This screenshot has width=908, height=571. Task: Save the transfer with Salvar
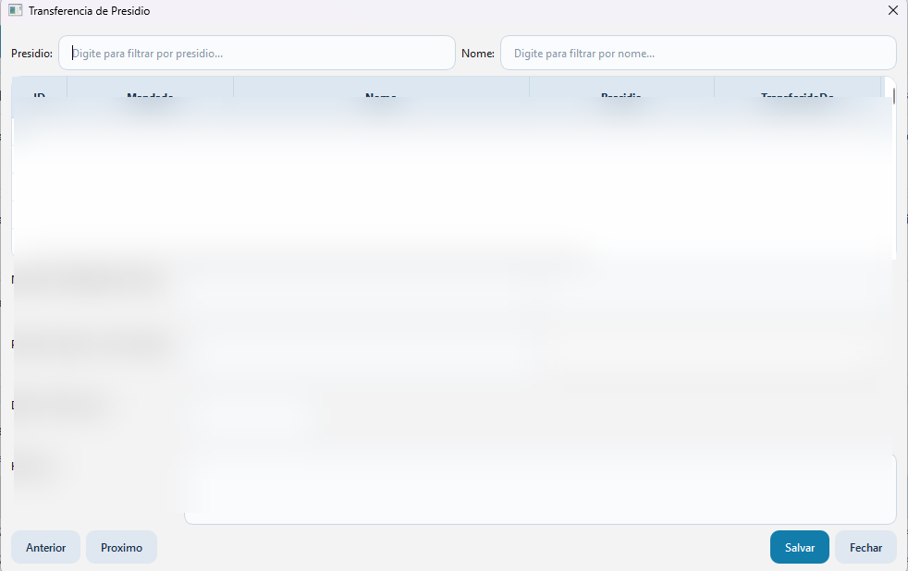[x=800, y=547]
